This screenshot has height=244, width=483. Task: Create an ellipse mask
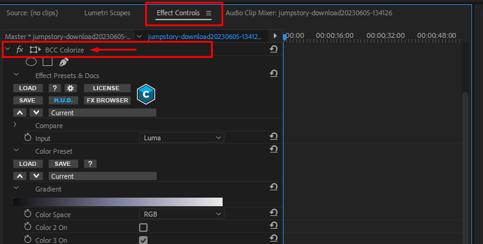coord(31,62)
